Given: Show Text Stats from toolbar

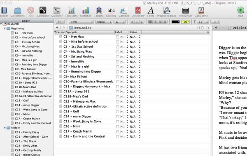Looking at the screenshot, I should pyautogui.click(x=71, y=10).
